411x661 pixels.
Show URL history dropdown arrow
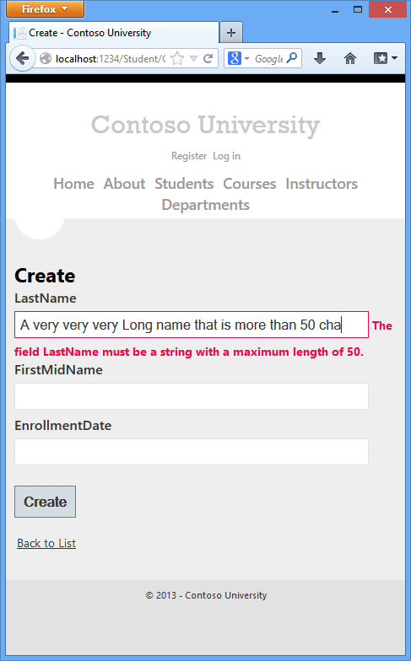point(193,59)
